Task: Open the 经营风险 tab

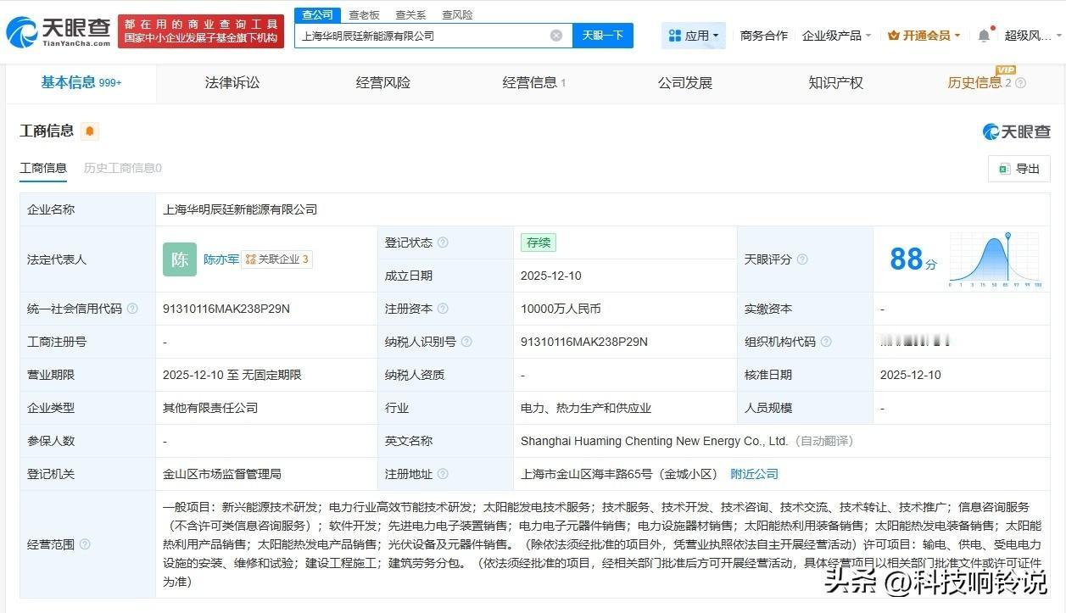Action: (383, 82)
